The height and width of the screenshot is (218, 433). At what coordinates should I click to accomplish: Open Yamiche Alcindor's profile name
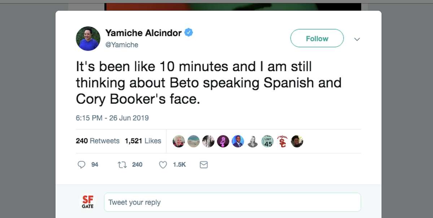click(143, 33)
